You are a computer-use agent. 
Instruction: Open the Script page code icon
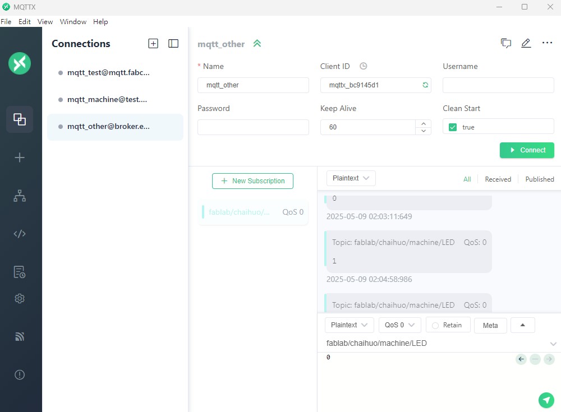[20, 234]
